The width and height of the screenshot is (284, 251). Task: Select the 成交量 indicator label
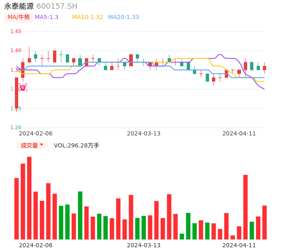(29, 145)
